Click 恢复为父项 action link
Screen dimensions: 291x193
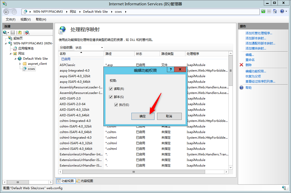click(x=253, y=76)
